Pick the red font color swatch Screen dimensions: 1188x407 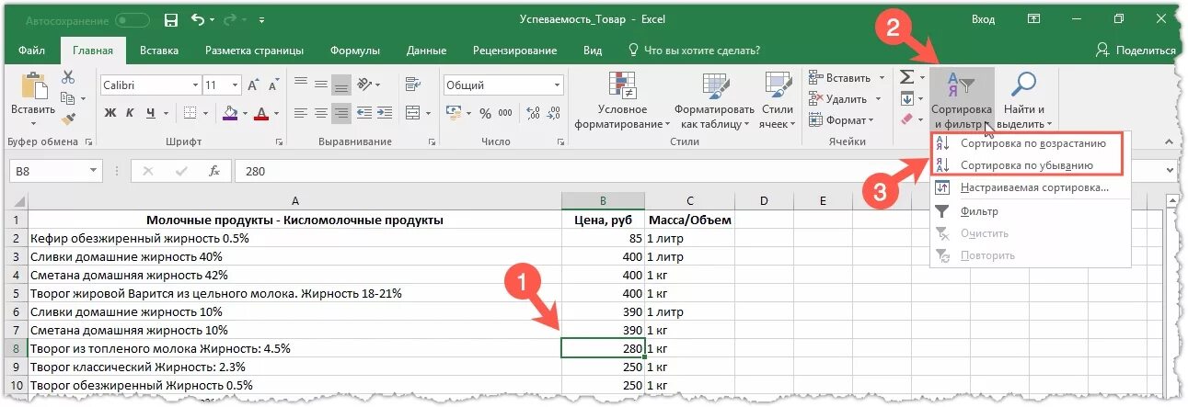click(261, 113)
